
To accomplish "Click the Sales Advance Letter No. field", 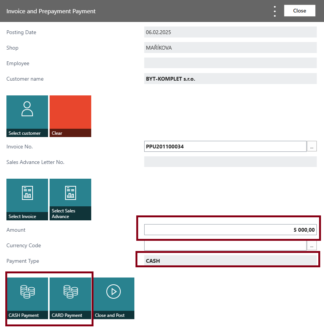I will tap(230, 162).
